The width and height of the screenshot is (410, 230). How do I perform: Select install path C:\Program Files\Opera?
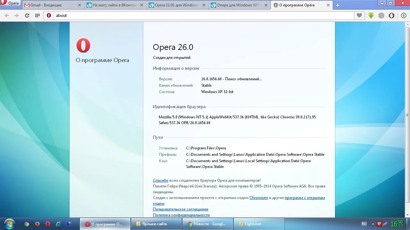[x=206, y=148]
